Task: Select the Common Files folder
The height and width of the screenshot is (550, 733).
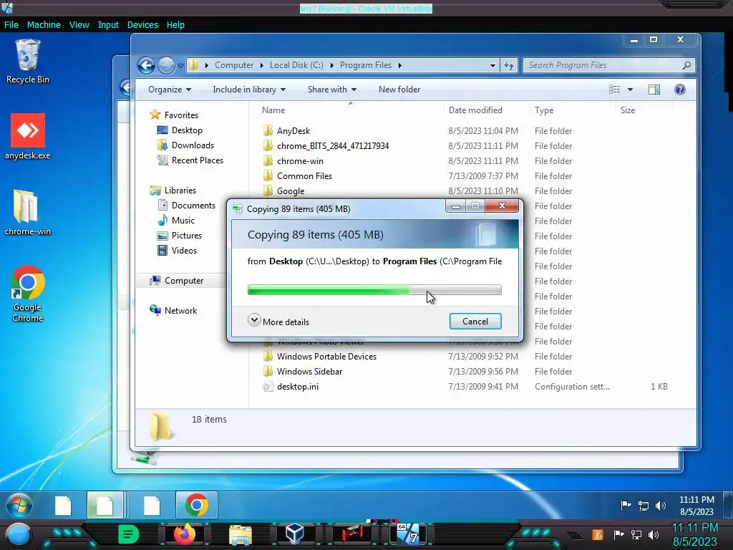Action: 304,176
